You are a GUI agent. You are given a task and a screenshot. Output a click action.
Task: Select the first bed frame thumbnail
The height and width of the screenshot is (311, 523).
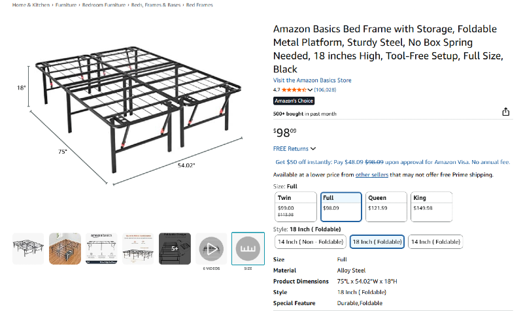click(x=28, y=249)
